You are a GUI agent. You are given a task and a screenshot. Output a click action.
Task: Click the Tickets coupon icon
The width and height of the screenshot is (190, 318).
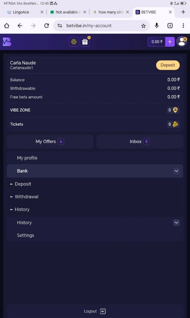click(176, 124)
